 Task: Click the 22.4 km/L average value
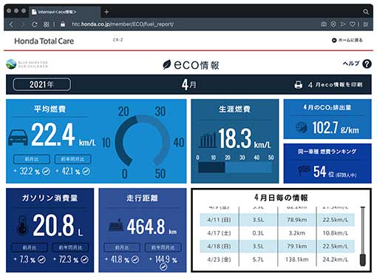pyautogui.click(x=64, y=135)
